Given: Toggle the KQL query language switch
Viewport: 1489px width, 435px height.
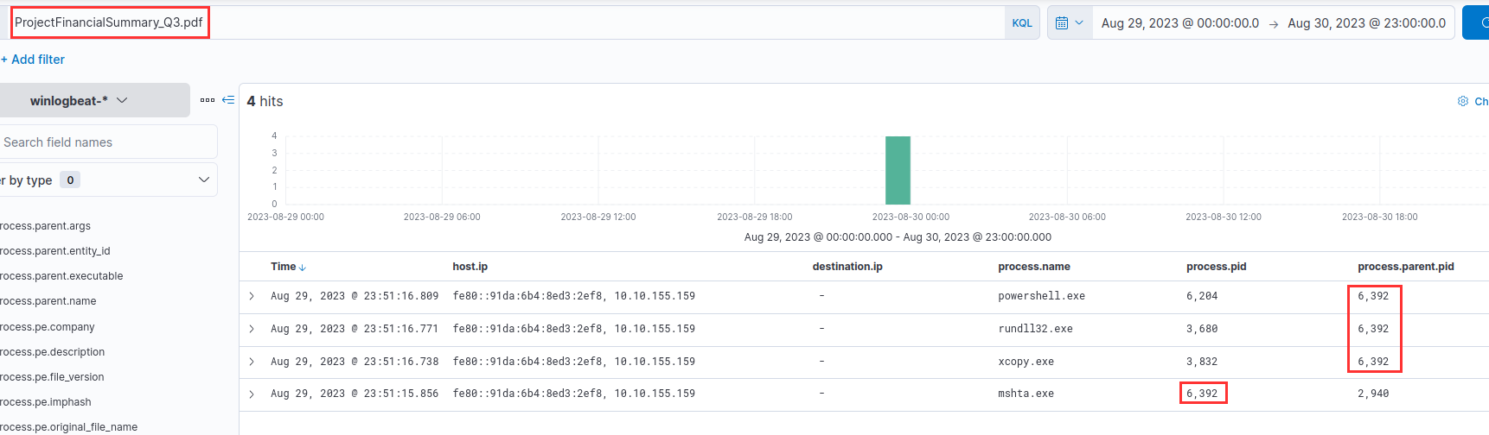Looking at the screenshot, I should coord(1021,23).
